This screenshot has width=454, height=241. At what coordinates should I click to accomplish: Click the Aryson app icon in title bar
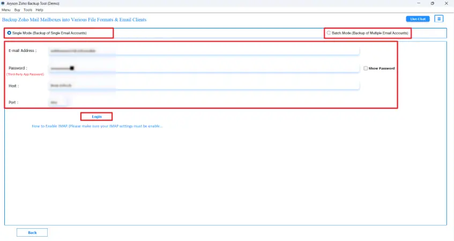[x=3, y=3]
